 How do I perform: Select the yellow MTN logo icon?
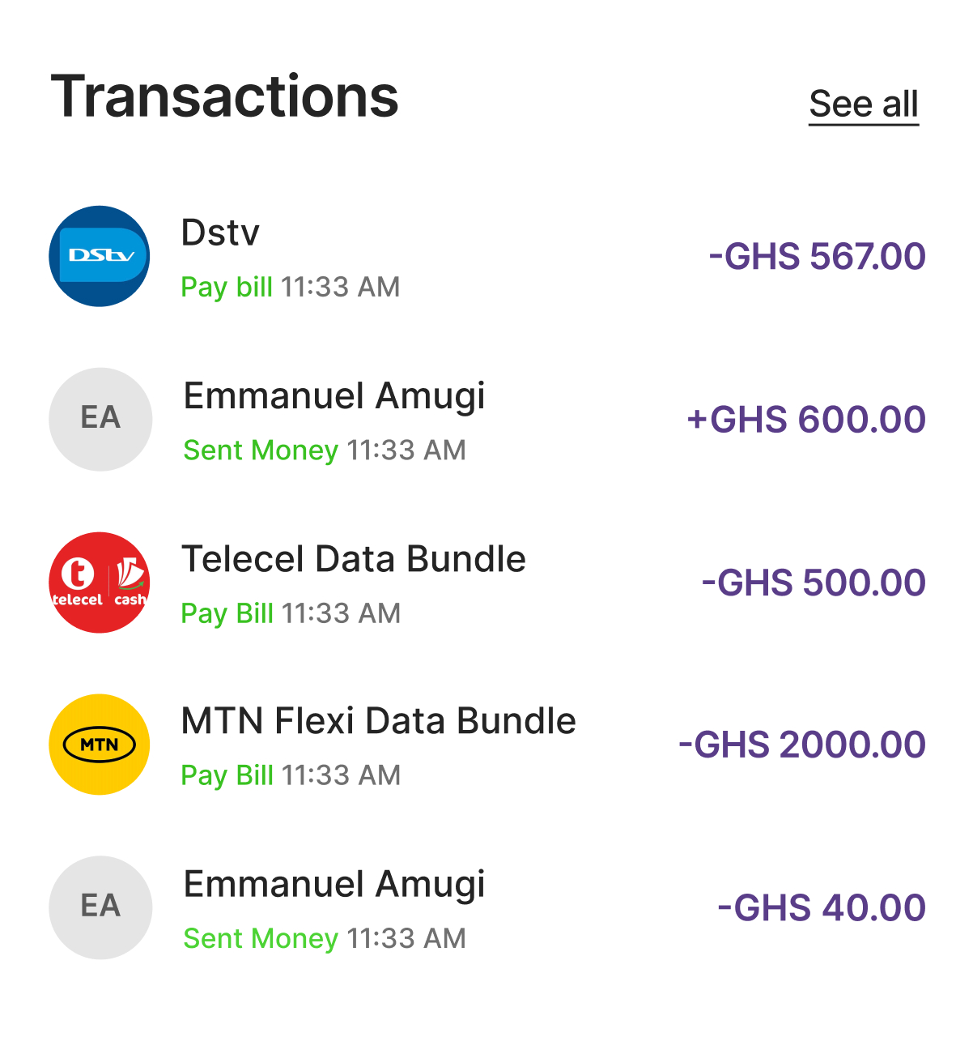click(100, 745)
